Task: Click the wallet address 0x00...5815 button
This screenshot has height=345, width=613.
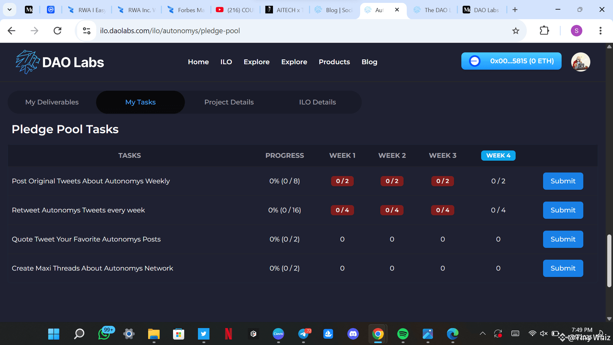Action: (x=511, y=61)
